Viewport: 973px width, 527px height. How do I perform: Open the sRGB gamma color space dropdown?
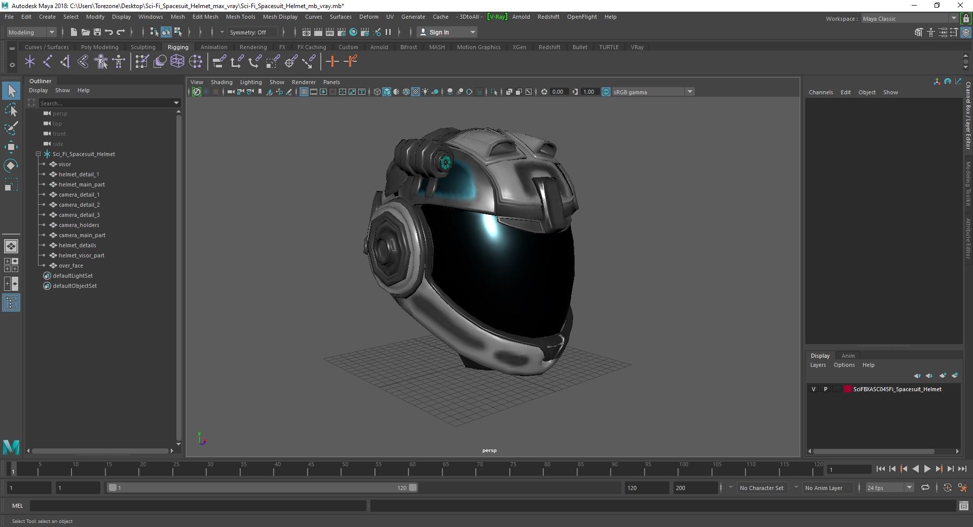(x=653, y=92)
